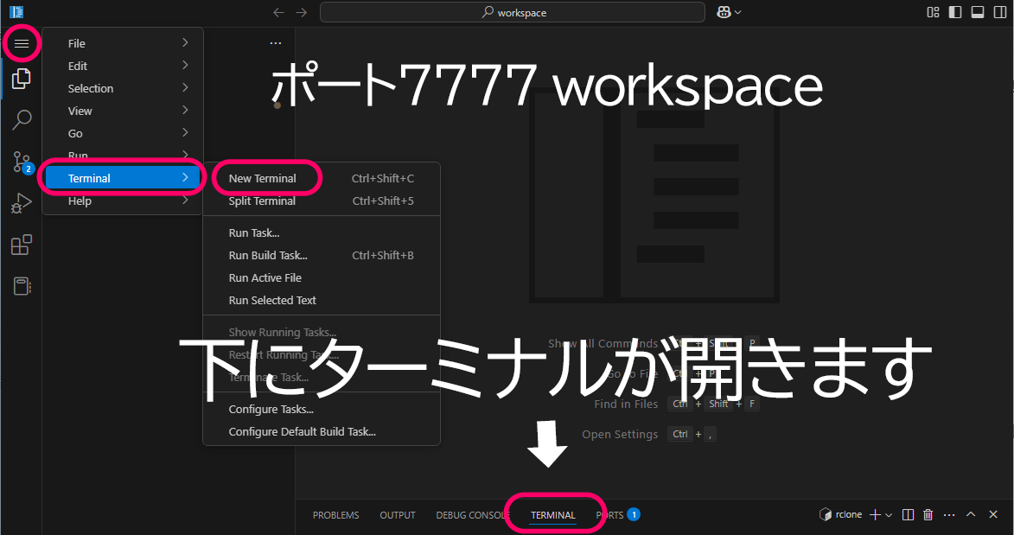
Task: Open sidebar more actions ellipsis
Action: [x=276, y=43]
